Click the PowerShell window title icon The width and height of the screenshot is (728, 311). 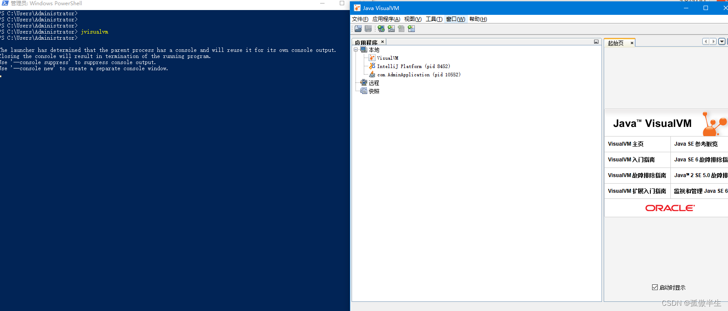pos(5,3)
